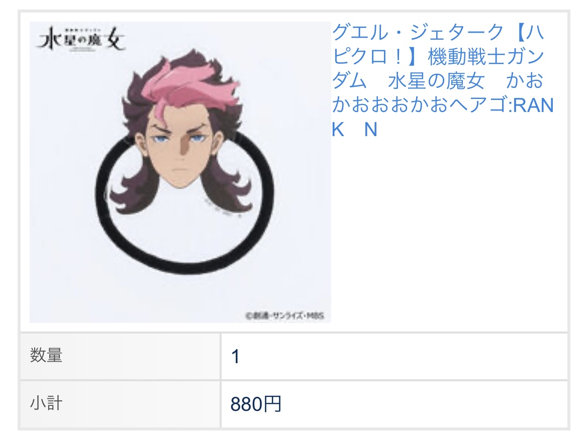Click the RANK N text of the link
This screenshot has height=437, width=588.
(x=442, y=117)
